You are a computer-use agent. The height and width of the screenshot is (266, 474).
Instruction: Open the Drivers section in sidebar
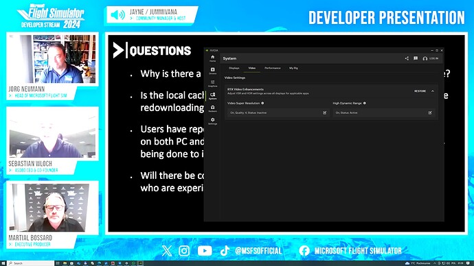(212, 71)
